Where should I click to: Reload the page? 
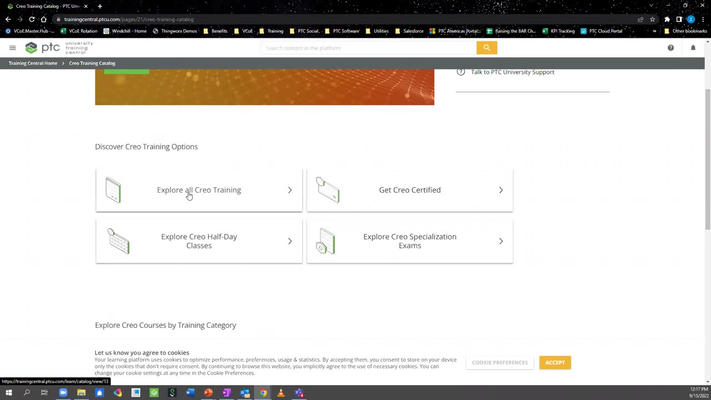click(x=32, y=19)
